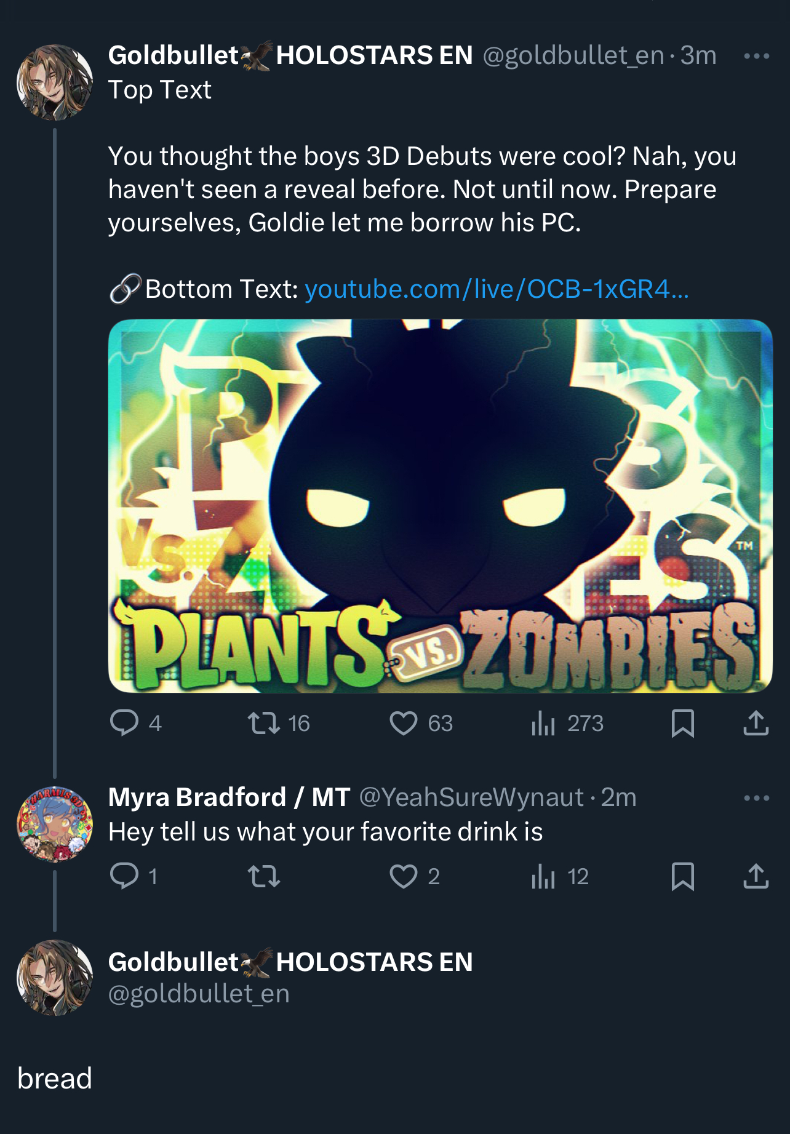This screenshot has height=1134, width=790.
Task: Bookmark Goldbullet's stream announcement tweet
Action: 683,723
